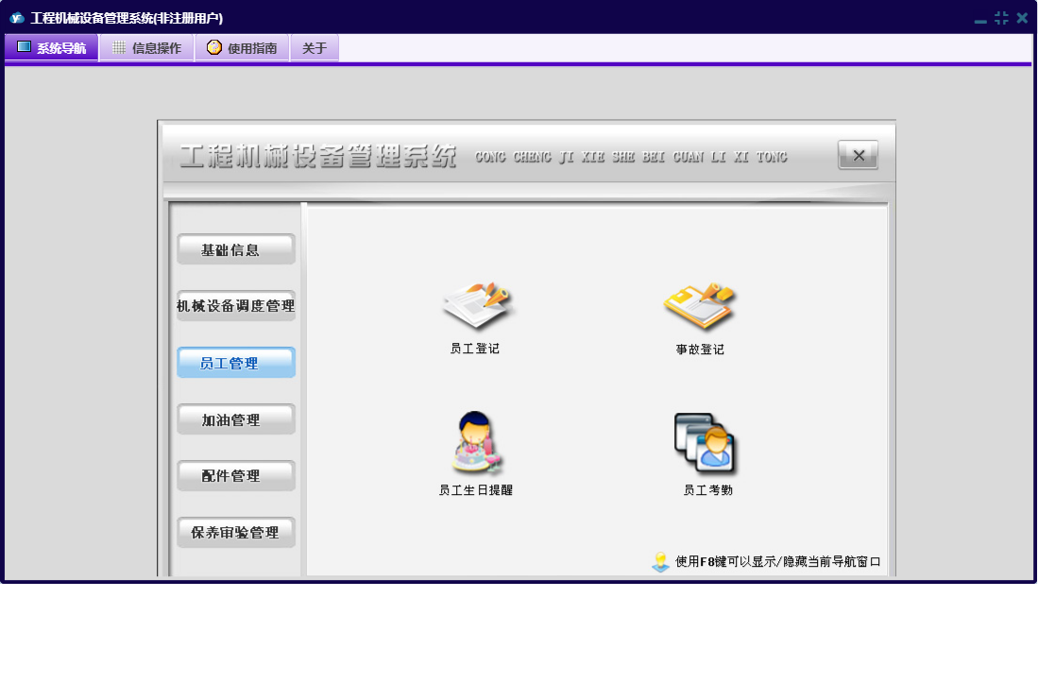Viewport: 1038px width, 683px height.
Task: Go to 加油管理 section
Action: (x=236, y=419)
